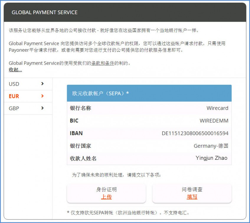Click the Germany-德国 country value

click(x=211, y=146)
